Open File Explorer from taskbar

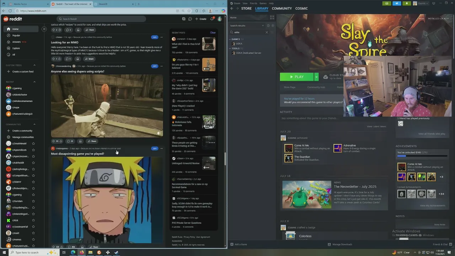[90, 252]
